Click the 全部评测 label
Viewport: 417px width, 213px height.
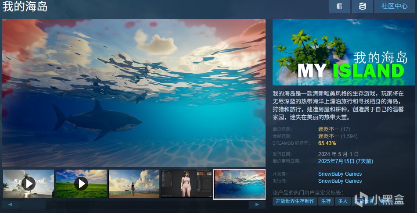point(282,136)
